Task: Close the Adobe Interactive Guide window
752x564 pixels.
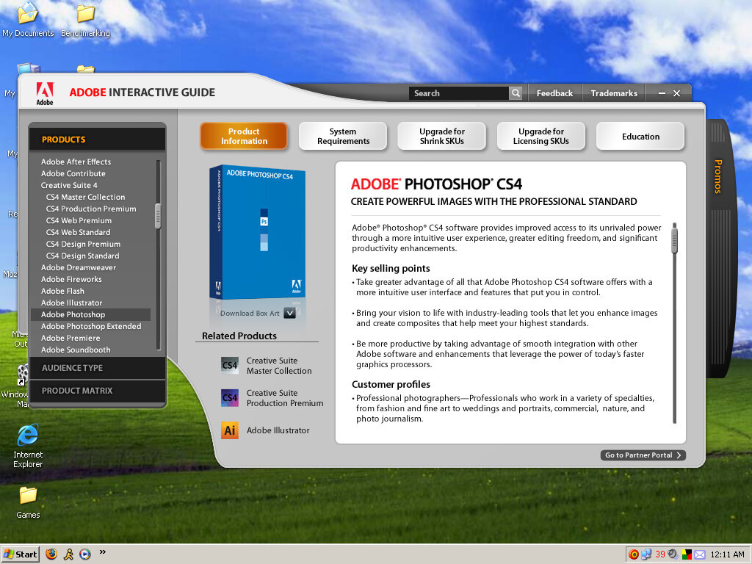Action: point(676,93)
